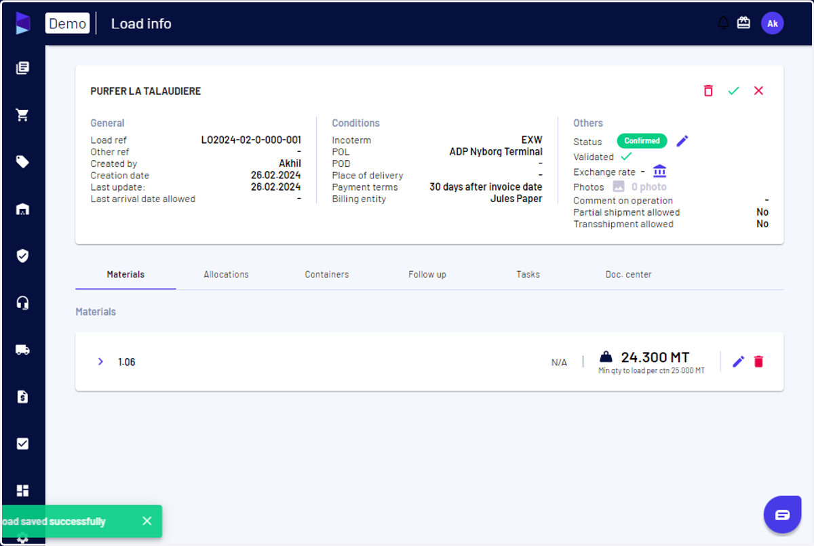The width and height of the screenshot is (814, 546).
Task: Open the headset support sidebar icon
Action: pyautogui.click(x=22, y=303)
